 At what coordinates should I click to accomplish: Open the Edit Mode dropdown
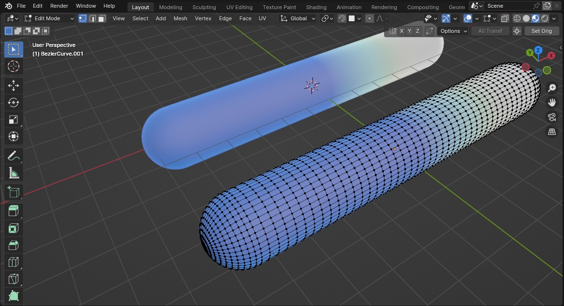pyautogui.click(x=49, y=18)
